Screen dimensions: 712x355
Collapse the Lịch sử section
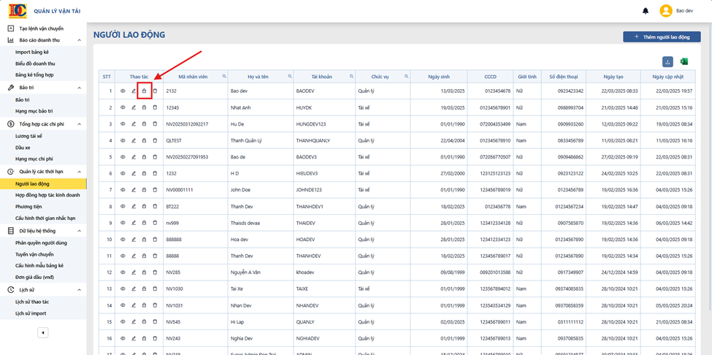pos(80,290)
